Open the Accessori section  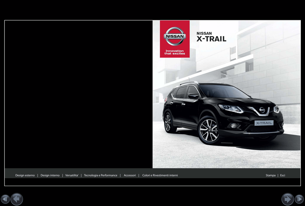(130, 175)
